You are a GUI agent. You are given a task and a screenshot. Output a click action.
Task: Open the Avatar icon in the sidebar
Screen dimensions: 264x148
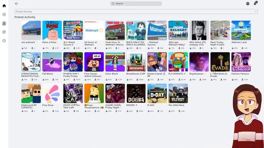[x=4, y=23]
